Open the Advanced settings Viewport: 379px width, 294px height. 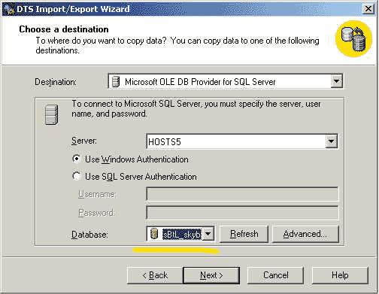coord(305,234)
